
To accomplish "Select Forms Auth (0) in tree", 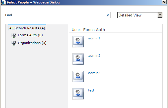I will tap(30, 35).
